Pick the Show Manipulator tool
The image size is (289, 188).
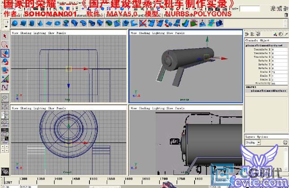point(5,79)
